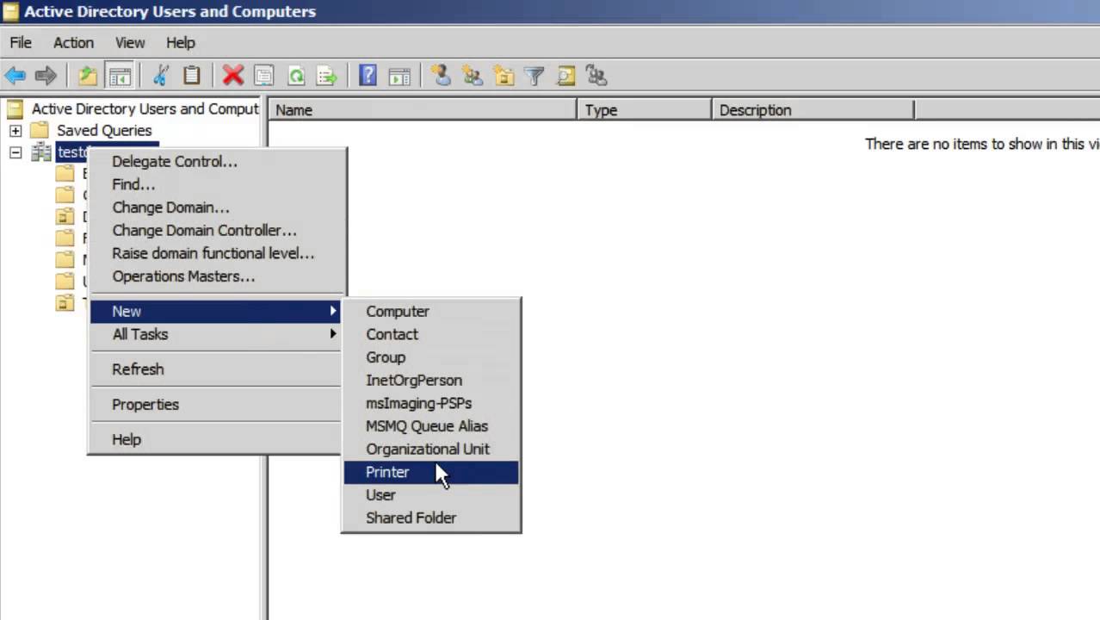The height and width of the screenshot is (620, 1100).
Task: Click the create new group icon
Action: [473, 76]
